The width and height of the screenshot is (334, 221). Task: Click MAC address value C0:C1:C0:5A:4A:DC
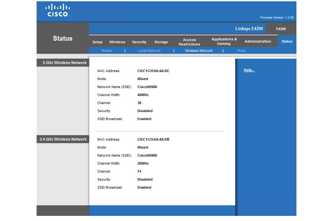click(153, 71)
